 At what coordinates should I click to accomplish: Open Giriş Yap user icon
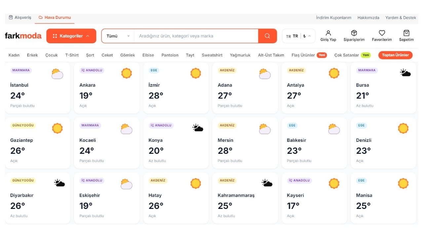(328, 33)
